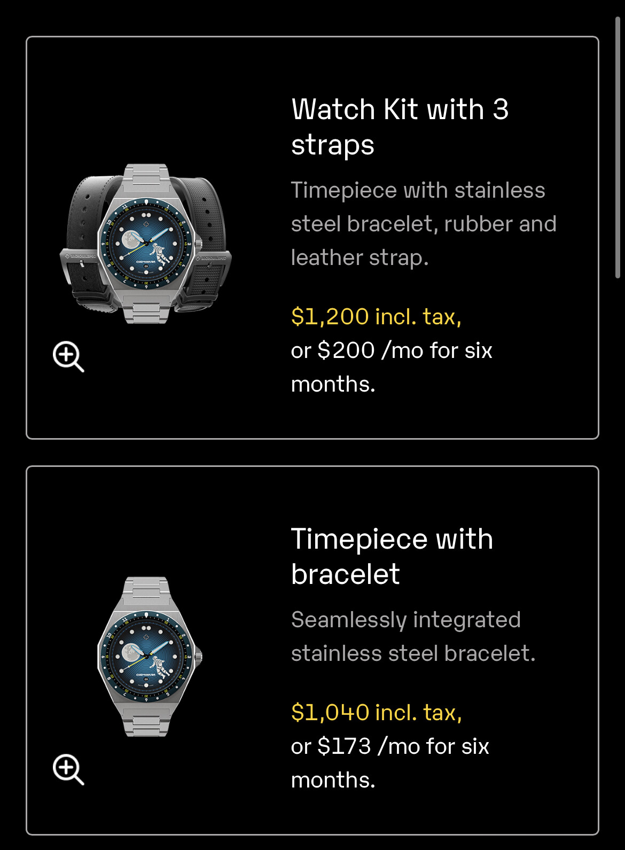Open the Watch Kit with 3 straps thumbnail

click(145, 244)
